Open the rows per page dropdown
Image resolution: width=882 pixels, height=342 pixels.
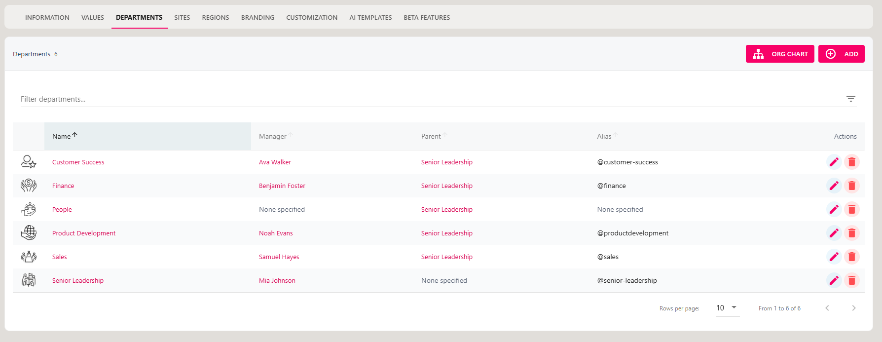(x=728, y=308)
